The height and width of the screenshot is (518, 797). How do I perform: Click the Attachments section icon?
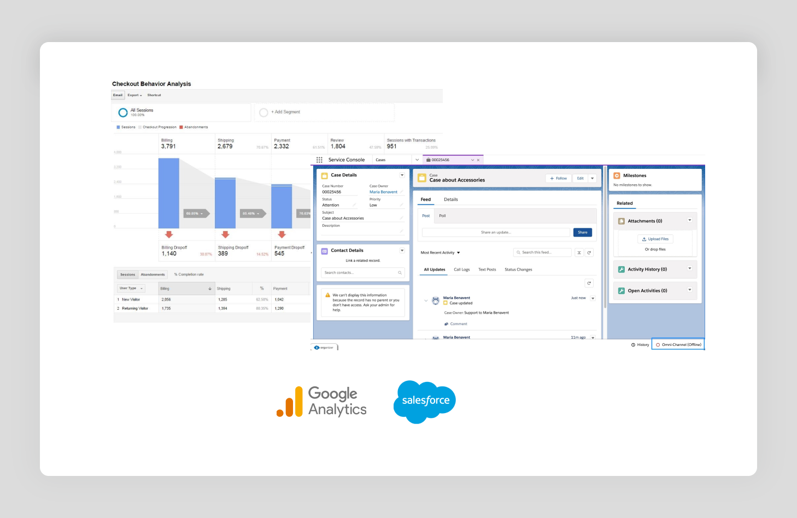(622, 221)
